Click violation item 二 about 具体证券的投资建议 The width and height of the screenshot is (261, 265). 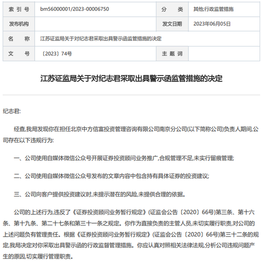coord(112,176)
